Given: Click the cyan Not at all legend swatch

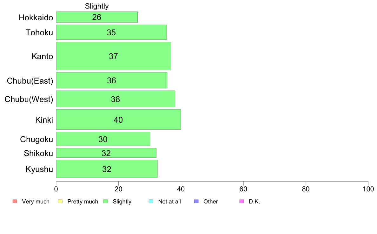Looking at the screenshot, I should coord(151,202).
